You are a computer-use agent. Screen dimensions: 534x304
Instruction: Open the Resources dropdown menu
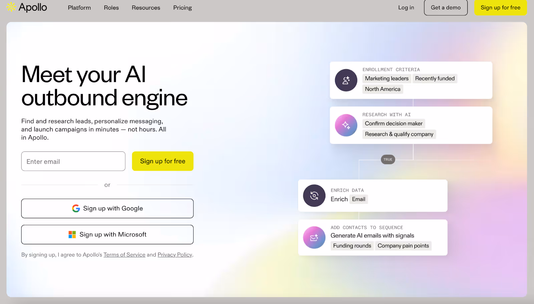pos(146,7)
